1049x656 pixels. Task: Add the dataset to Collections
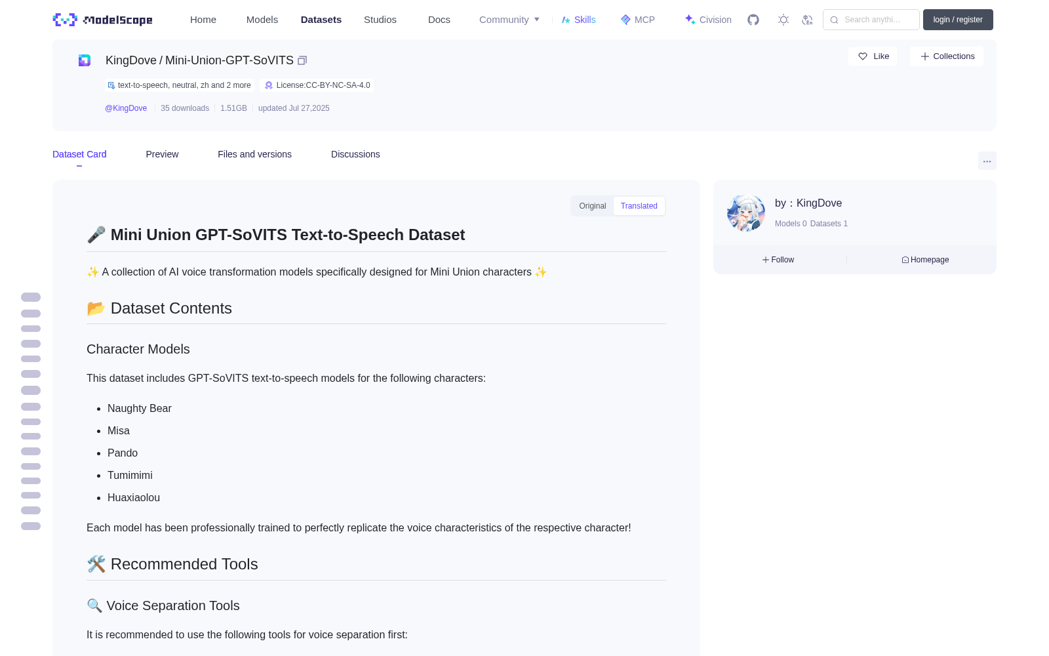pos(947,56)
